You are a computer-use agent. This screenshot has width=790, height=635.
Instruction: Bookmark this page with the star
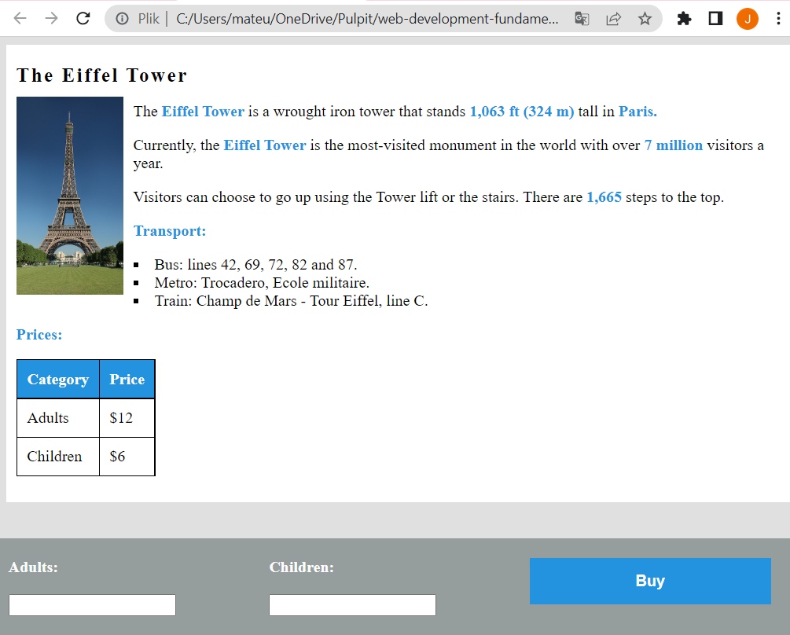click(645, 19)
